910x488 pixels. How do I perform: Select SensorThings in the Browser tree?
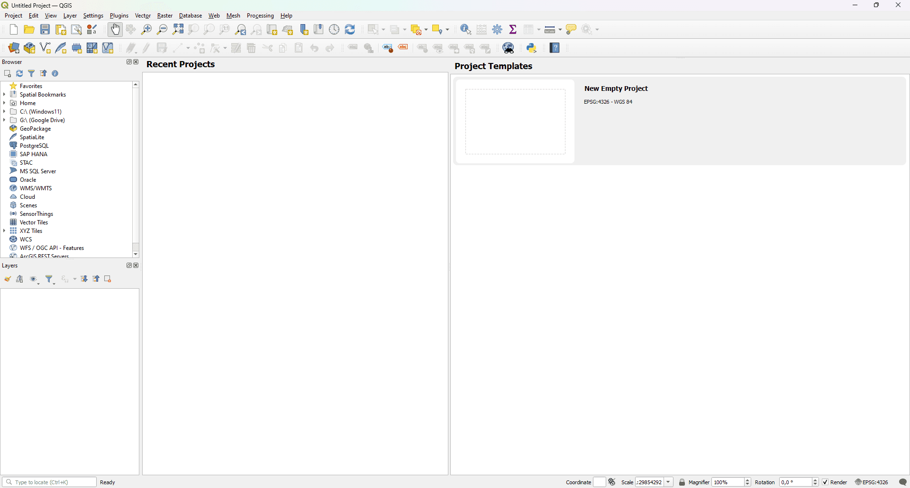(x=36, y=214)
